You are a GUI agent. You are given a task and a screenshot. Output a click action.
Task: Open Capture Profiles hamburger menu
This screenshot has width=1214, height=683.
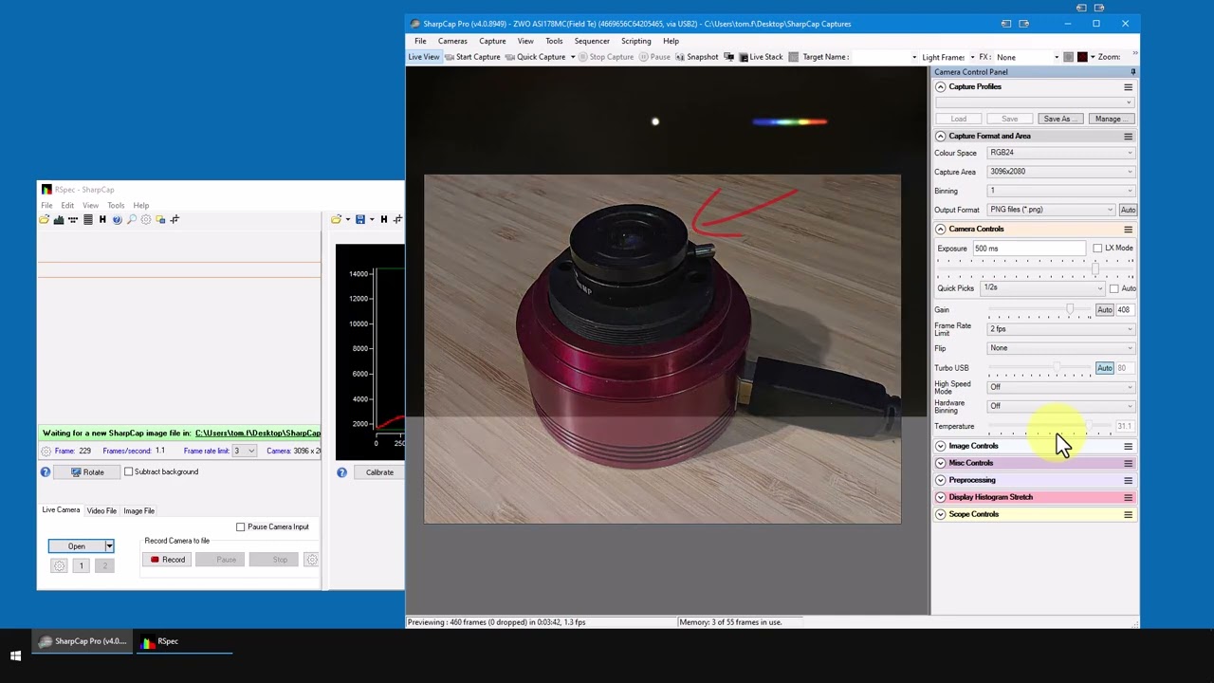(x=1128, y=86)
